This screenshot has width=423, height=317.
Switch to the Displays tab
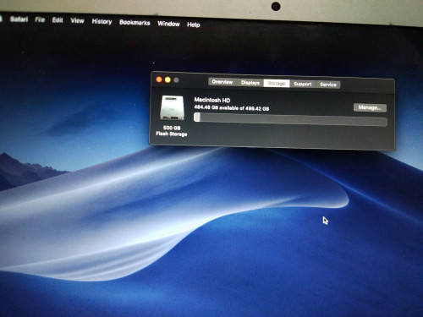(250, 83)
